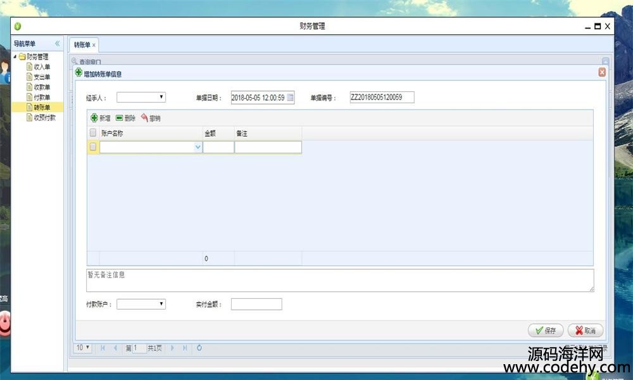Image resolution: width=633 pixels, height=380 pixels.
Task: Collapse the 财务管理 tree node
Action: (15, 57)
